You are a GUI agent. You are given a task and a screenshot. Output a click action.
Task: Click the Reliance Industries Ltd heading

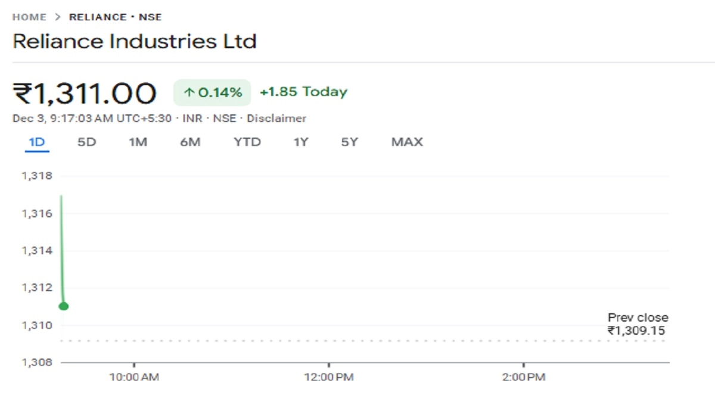tap(135, 42)
